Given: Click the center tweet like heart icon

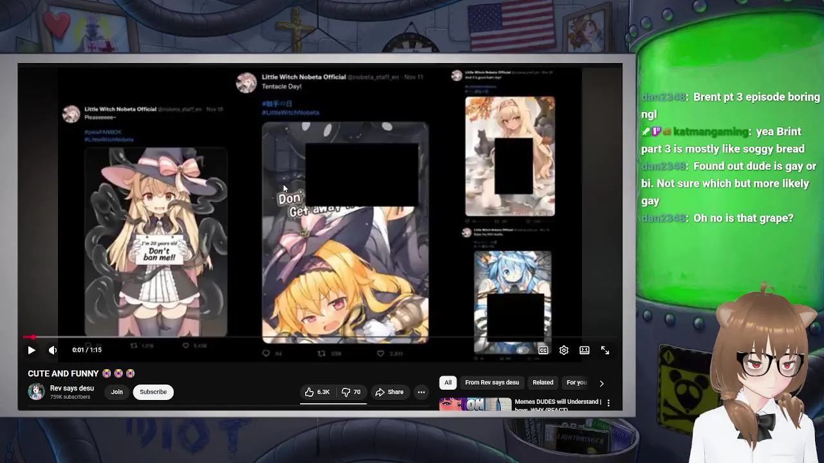Looking at the screenshot, I should pos(380,354).
